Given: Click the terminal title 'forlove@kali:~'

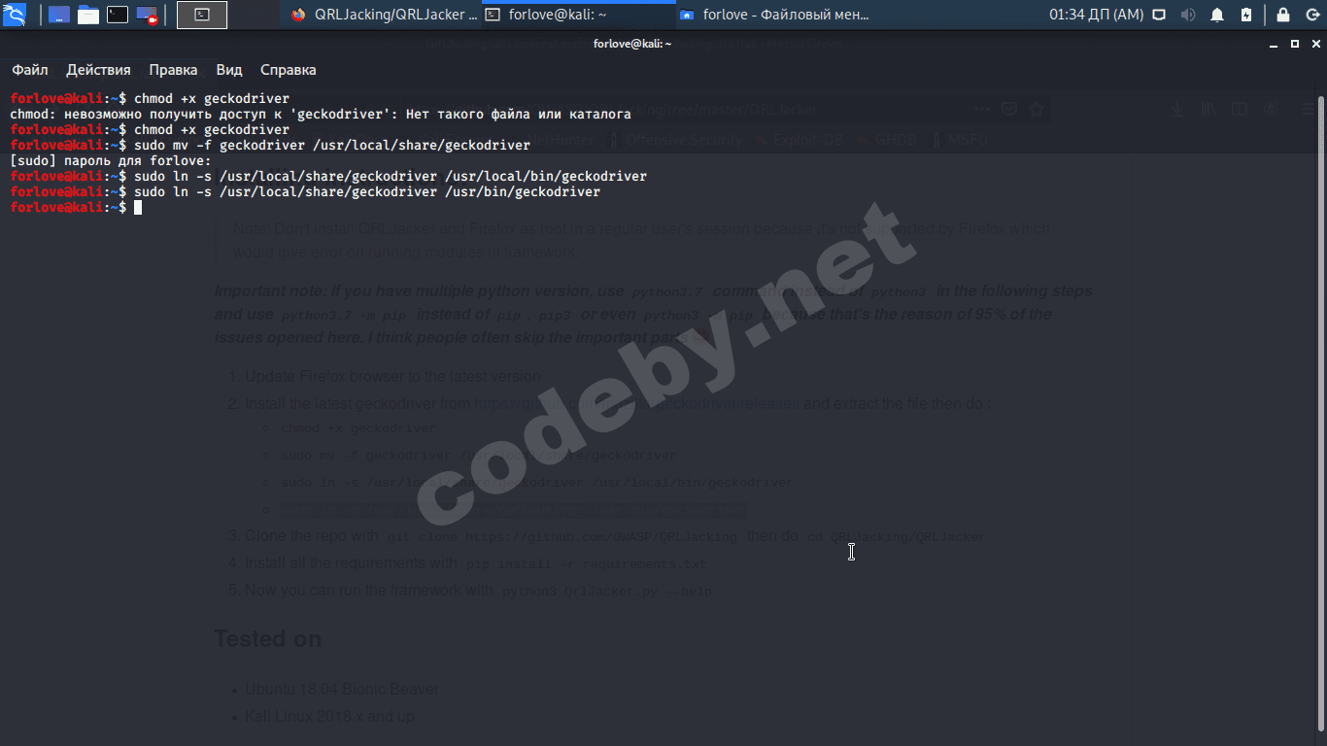Looking at the screenshot, I should point(632,45).
